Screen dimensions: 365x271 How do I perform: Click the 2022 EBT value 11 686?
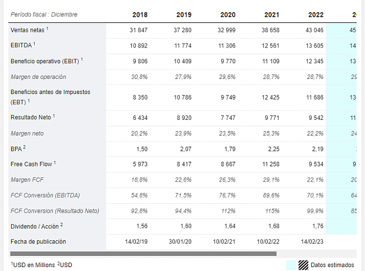click(314, 97)
